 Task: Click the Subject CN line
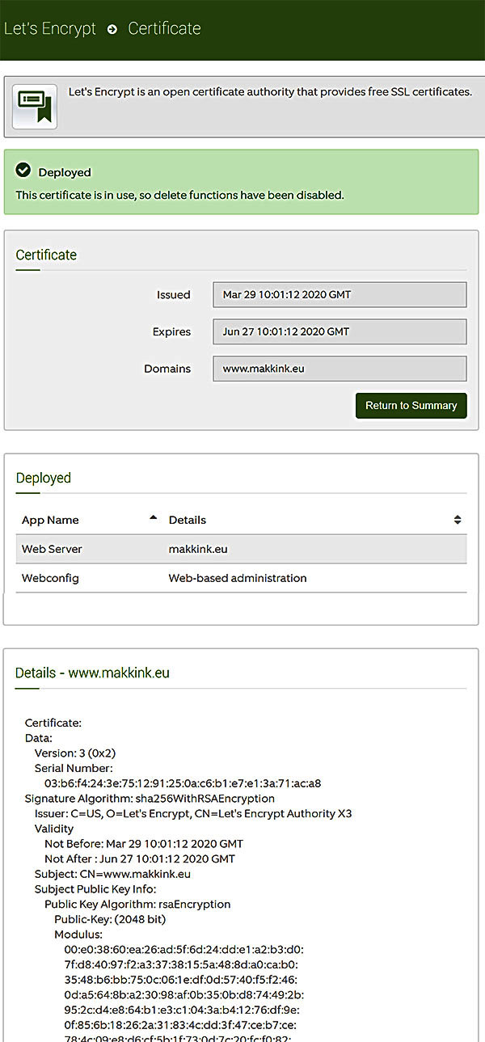(112, 874)
